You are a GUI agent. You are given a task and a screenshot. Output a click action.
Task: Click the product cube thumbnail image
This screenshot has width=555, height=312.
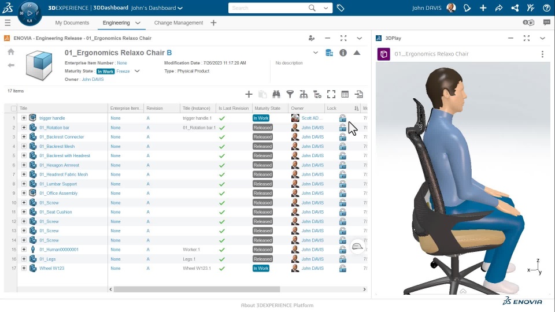pos(39,65)
